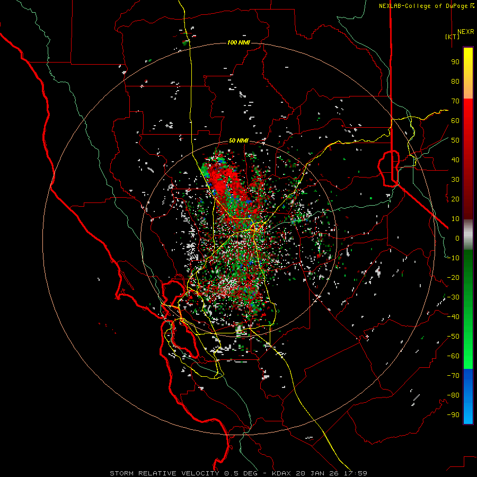Image resolution: width=477 pixels, height=477 pixels.
Task: Click the NEXR label above the color scale
Action: (x=465, y=32)
